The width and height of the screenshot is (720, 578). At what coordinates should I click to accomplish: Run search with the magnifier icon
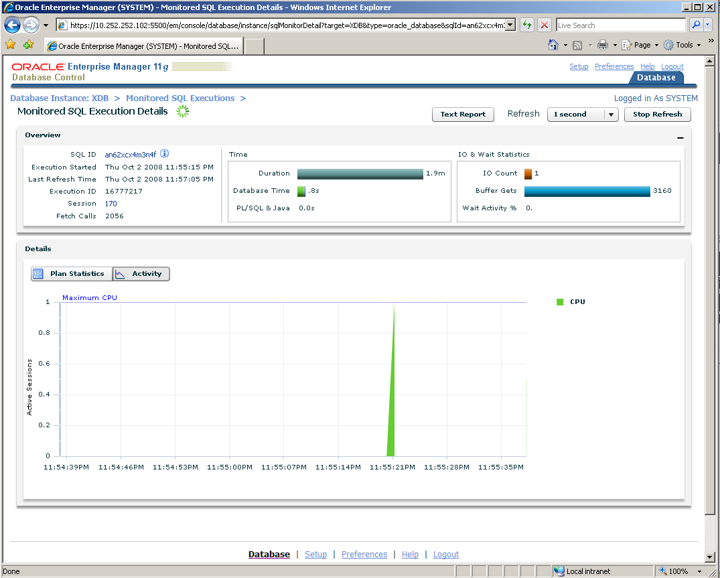click(696, 25)
